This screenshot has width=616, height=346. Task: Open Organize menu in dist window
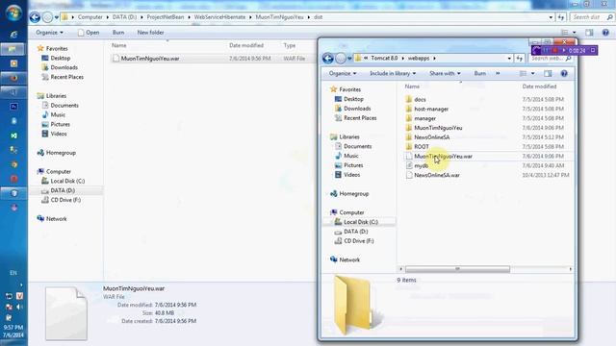pos(49,33)
